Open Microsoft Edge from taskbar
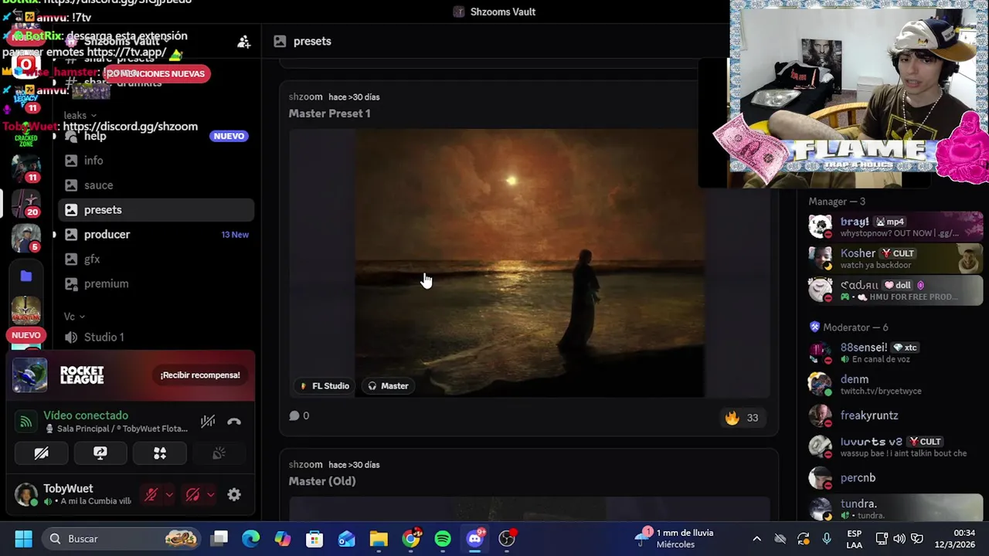The width and height of the screenshot is (989, 556). point(251,539)
